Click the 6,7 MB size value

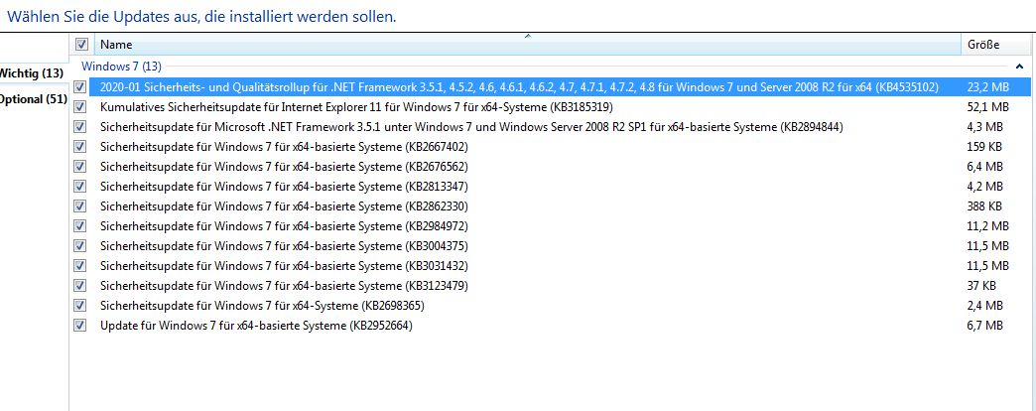(985, 325)
